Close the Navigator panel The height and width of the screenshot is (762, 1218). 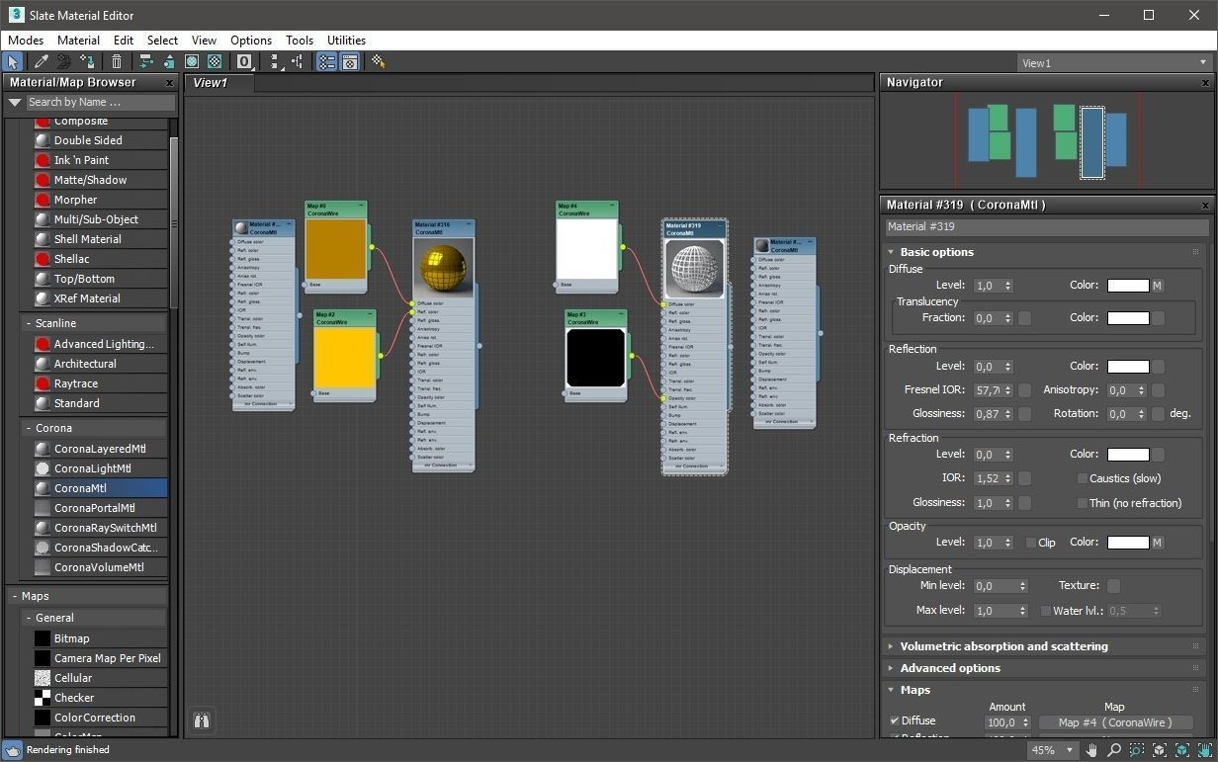1205,83
